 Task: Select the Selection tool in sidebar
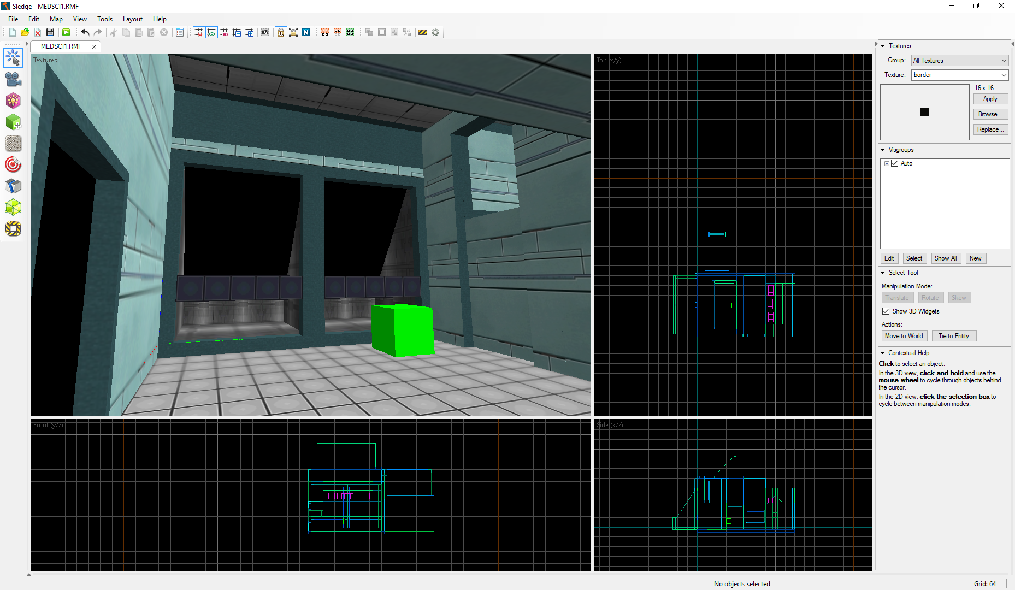pos(13,57)
